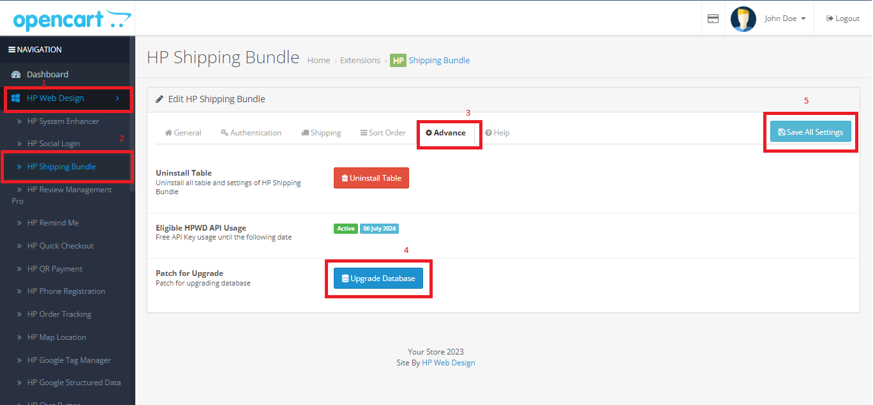This screenshot has height=405, width=873.
Task: Click the Save All Settings button
Action: [x=810, y=132]
